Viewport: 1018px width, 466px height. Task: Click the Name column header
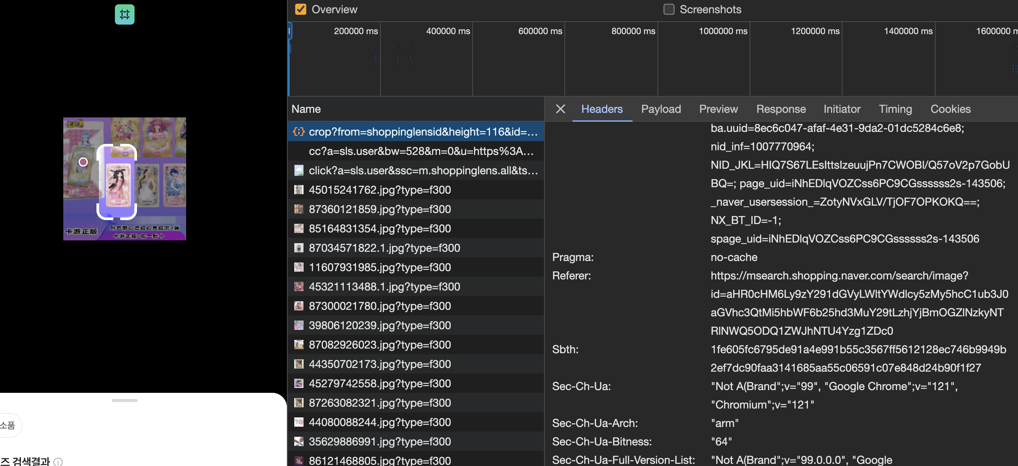pyautogui.click(x=306, y=109)
